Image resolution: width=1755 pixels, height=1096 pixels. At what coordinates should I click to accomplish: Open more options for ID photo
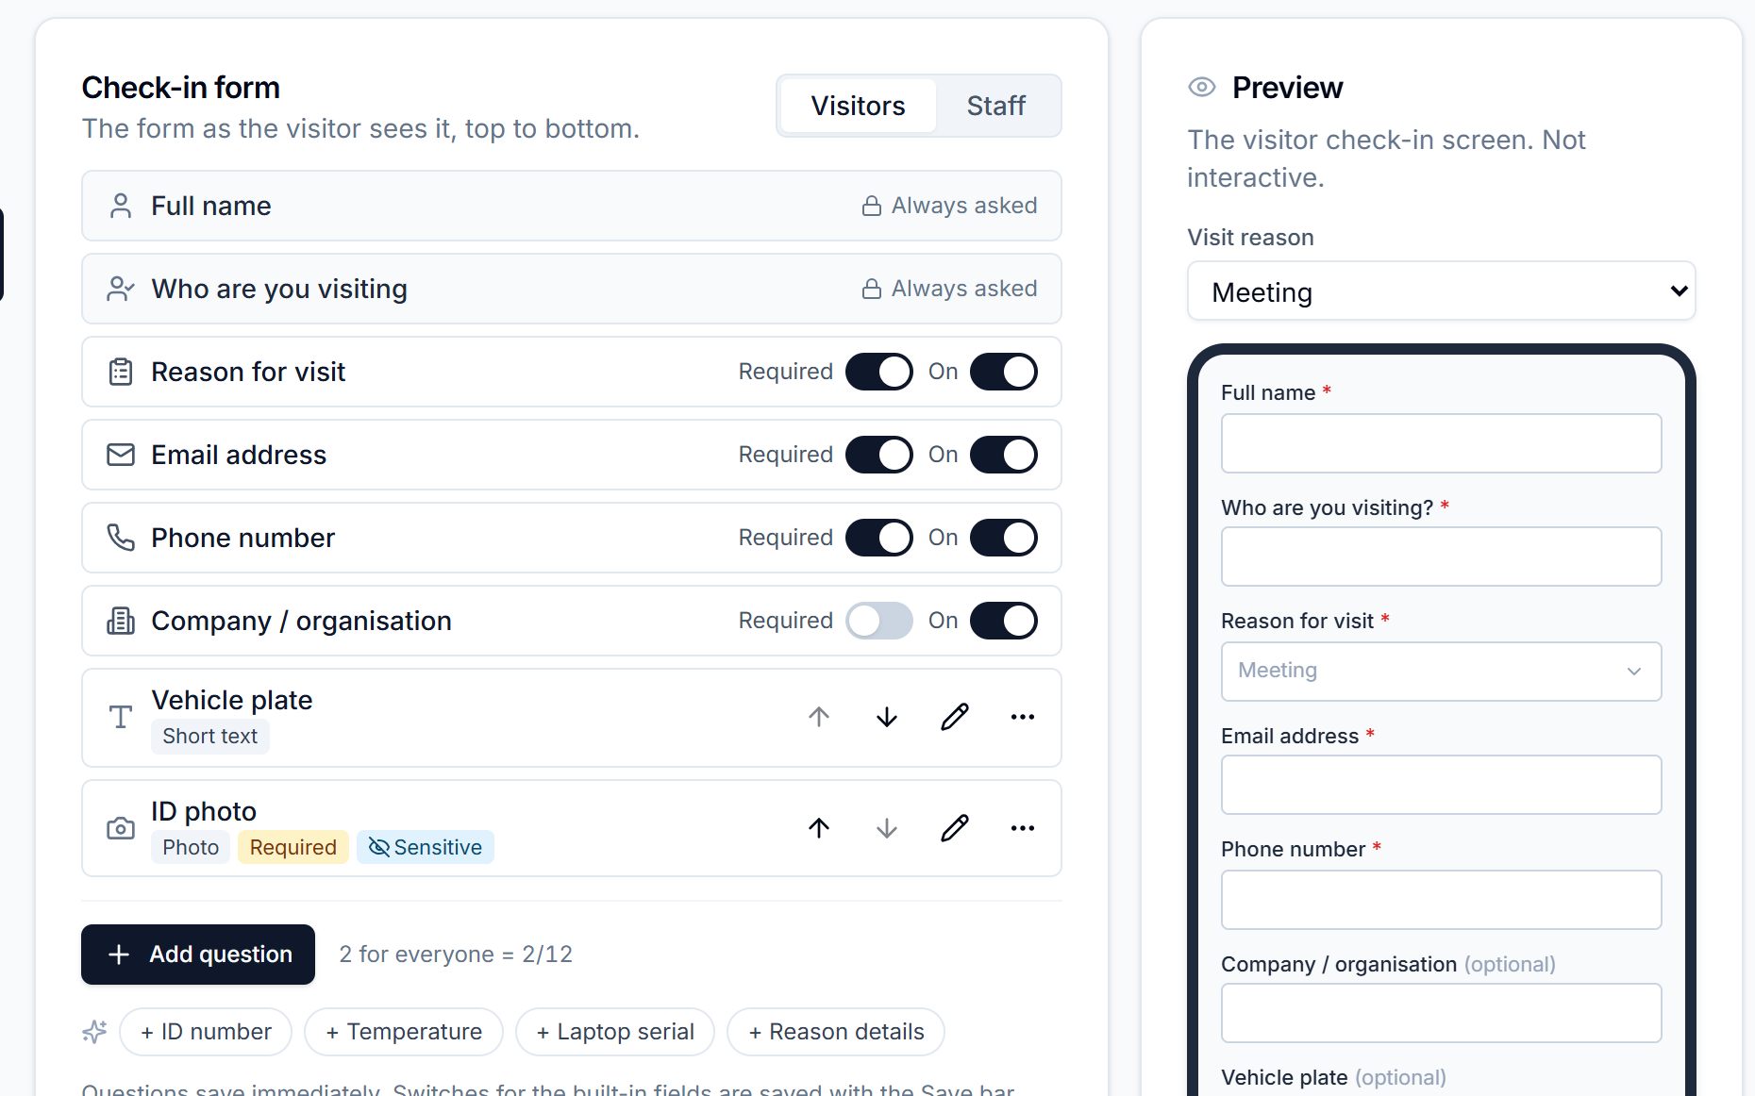pyautogui.click(x=1022, y=829)
